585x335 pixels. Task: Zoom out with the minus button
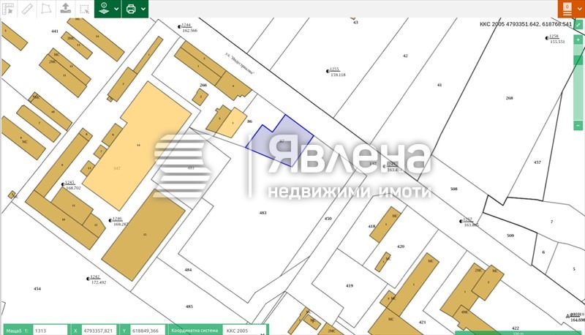point(578,124)
